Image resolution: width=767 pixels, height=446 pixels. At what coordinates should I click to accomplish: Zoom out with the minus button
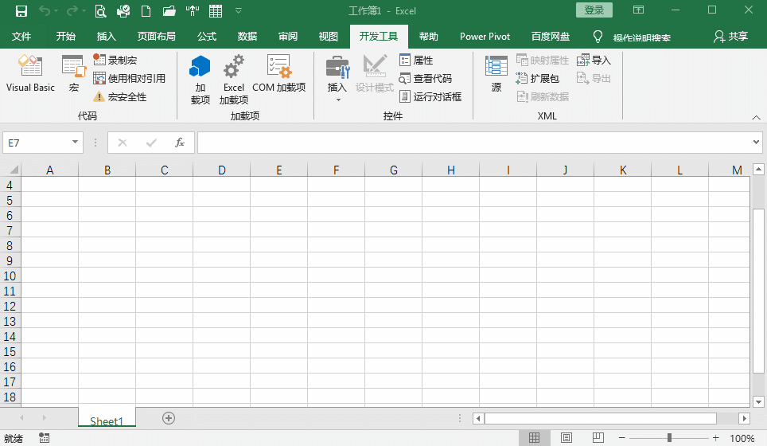tap(621, 438)
